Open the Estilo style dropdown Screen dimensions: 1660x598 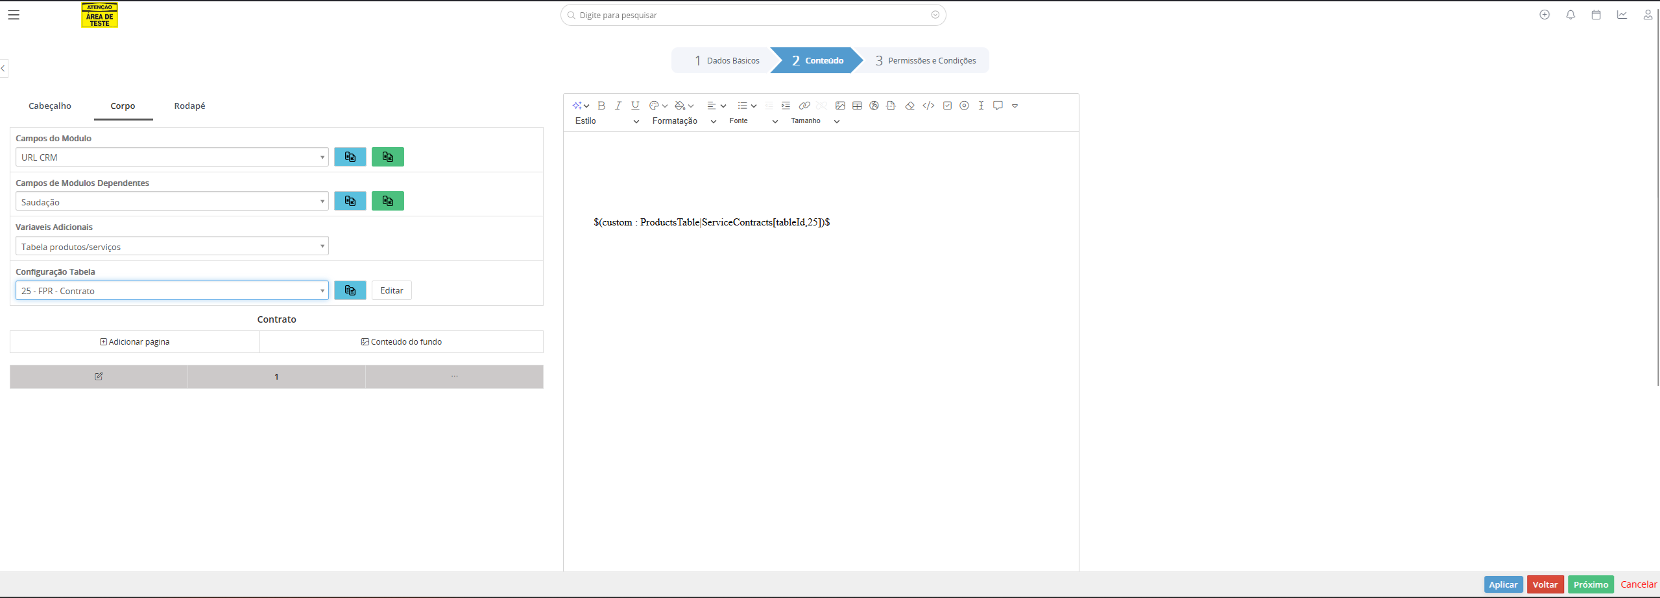pos(607,121)
